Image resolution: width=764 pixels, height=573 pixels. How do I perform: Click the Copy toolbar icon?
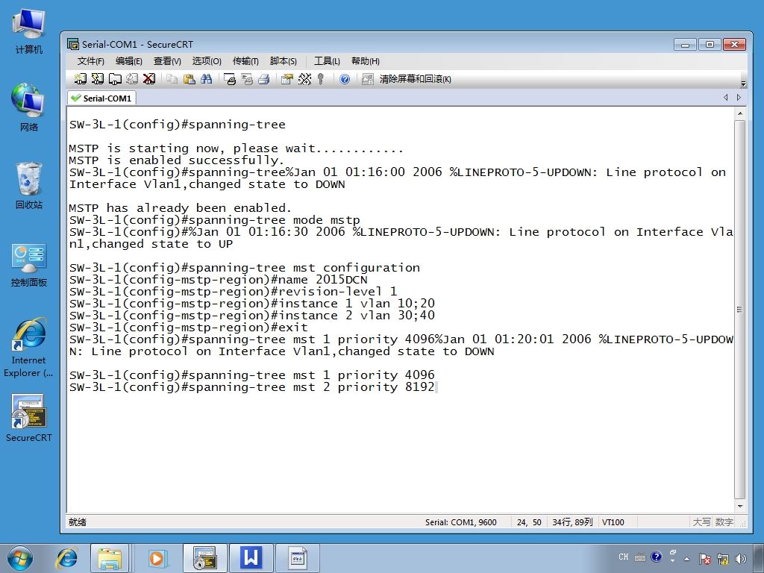point(172,79)
